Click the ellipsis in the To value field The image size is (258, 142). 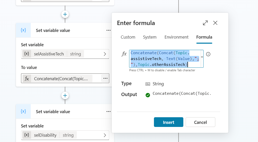(105, 78)
